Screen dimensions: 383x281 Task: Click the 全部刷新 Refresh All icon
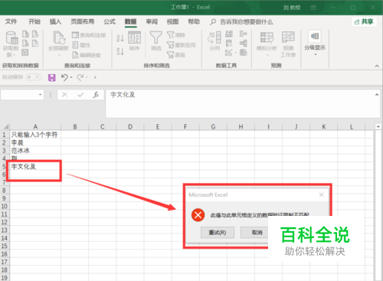coord(59,38)
